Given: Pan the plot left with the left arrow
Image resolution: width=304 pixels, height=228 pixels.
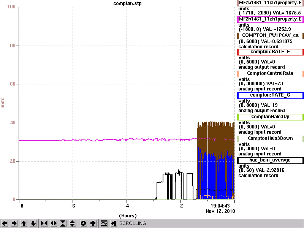Looking at the screenshot, I should click(x=5, y=223).
